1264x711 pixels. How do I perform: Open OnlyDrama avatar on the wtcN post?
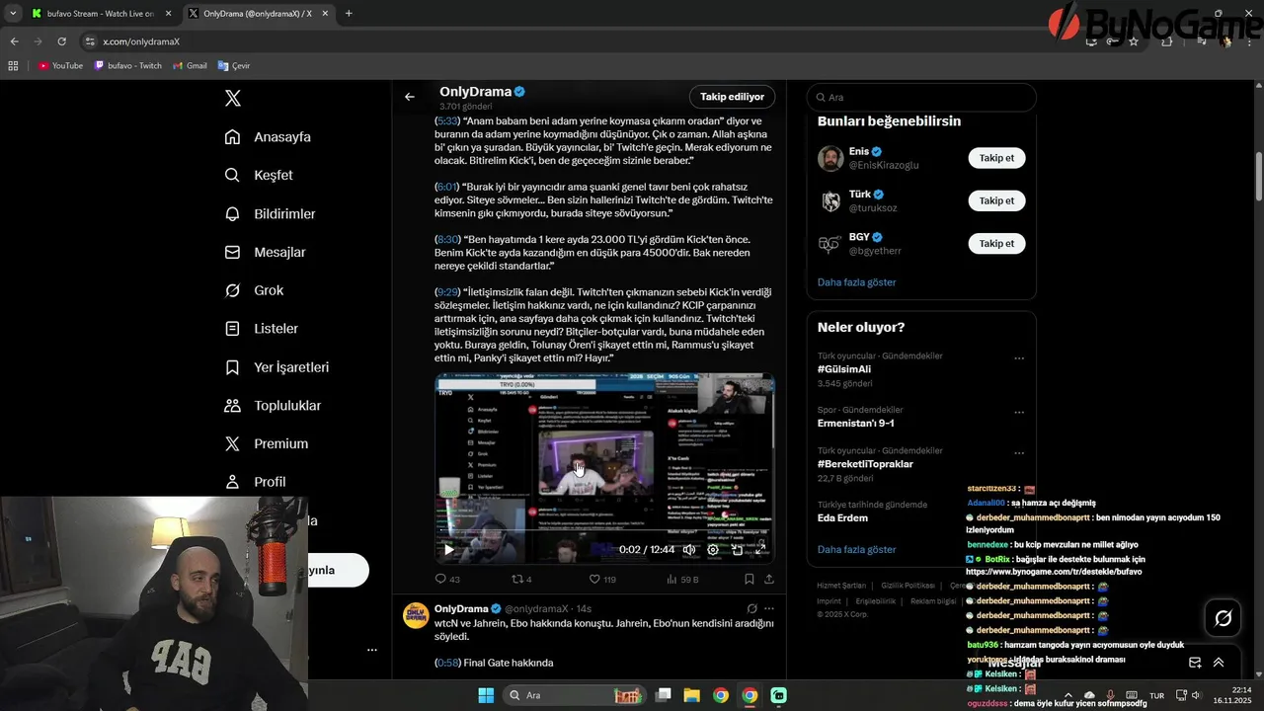416,615
